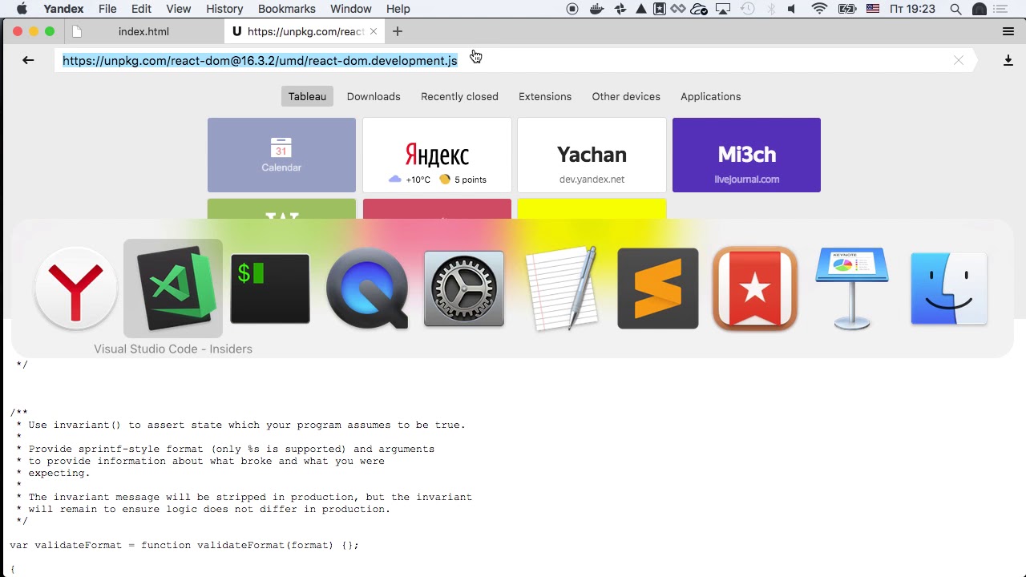This screenshot has height=577, width=1026.
Task: Open the File menu
Action: pyautogui.click(x=107, y=9)
